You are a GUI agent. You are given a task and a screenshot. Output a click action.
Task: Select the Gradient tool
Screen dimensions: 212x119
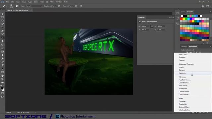point(2,52)
